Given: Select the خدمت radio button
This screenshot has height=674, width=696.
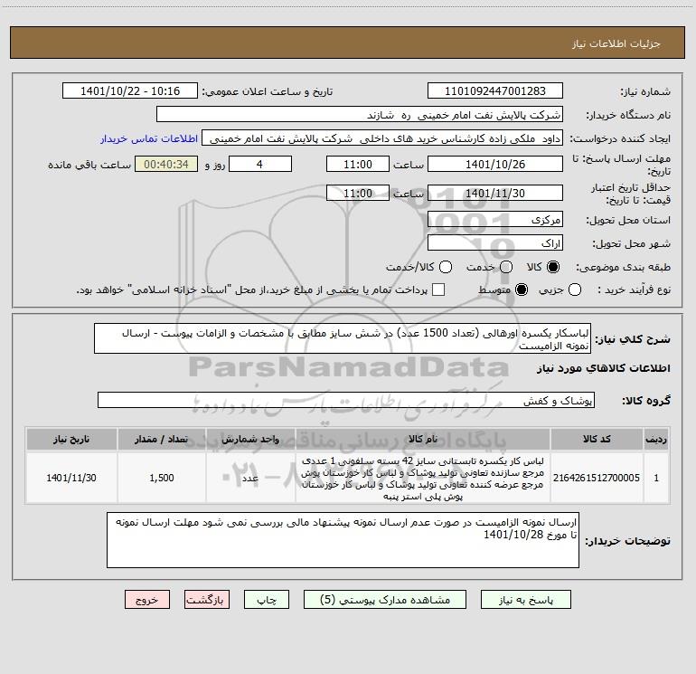Looking at the screenshot, I should point(506,267).
